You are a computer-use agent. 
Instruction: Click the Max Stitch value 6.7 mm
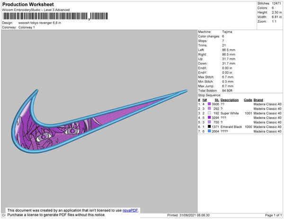(228, 77)
